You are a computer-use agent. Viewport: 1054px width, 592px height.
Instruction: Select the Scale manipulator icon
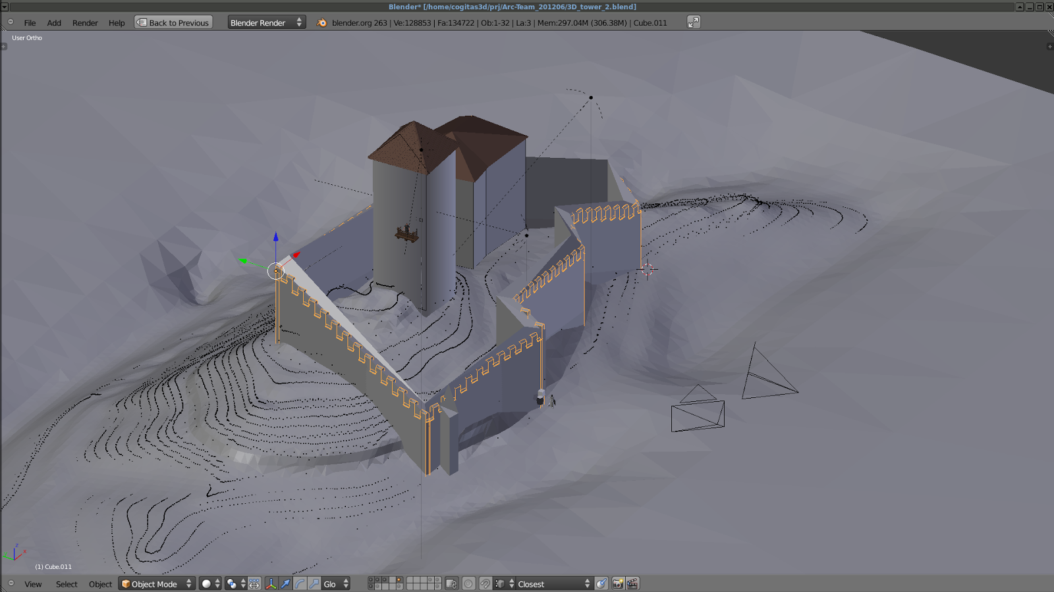pos(315,583)
